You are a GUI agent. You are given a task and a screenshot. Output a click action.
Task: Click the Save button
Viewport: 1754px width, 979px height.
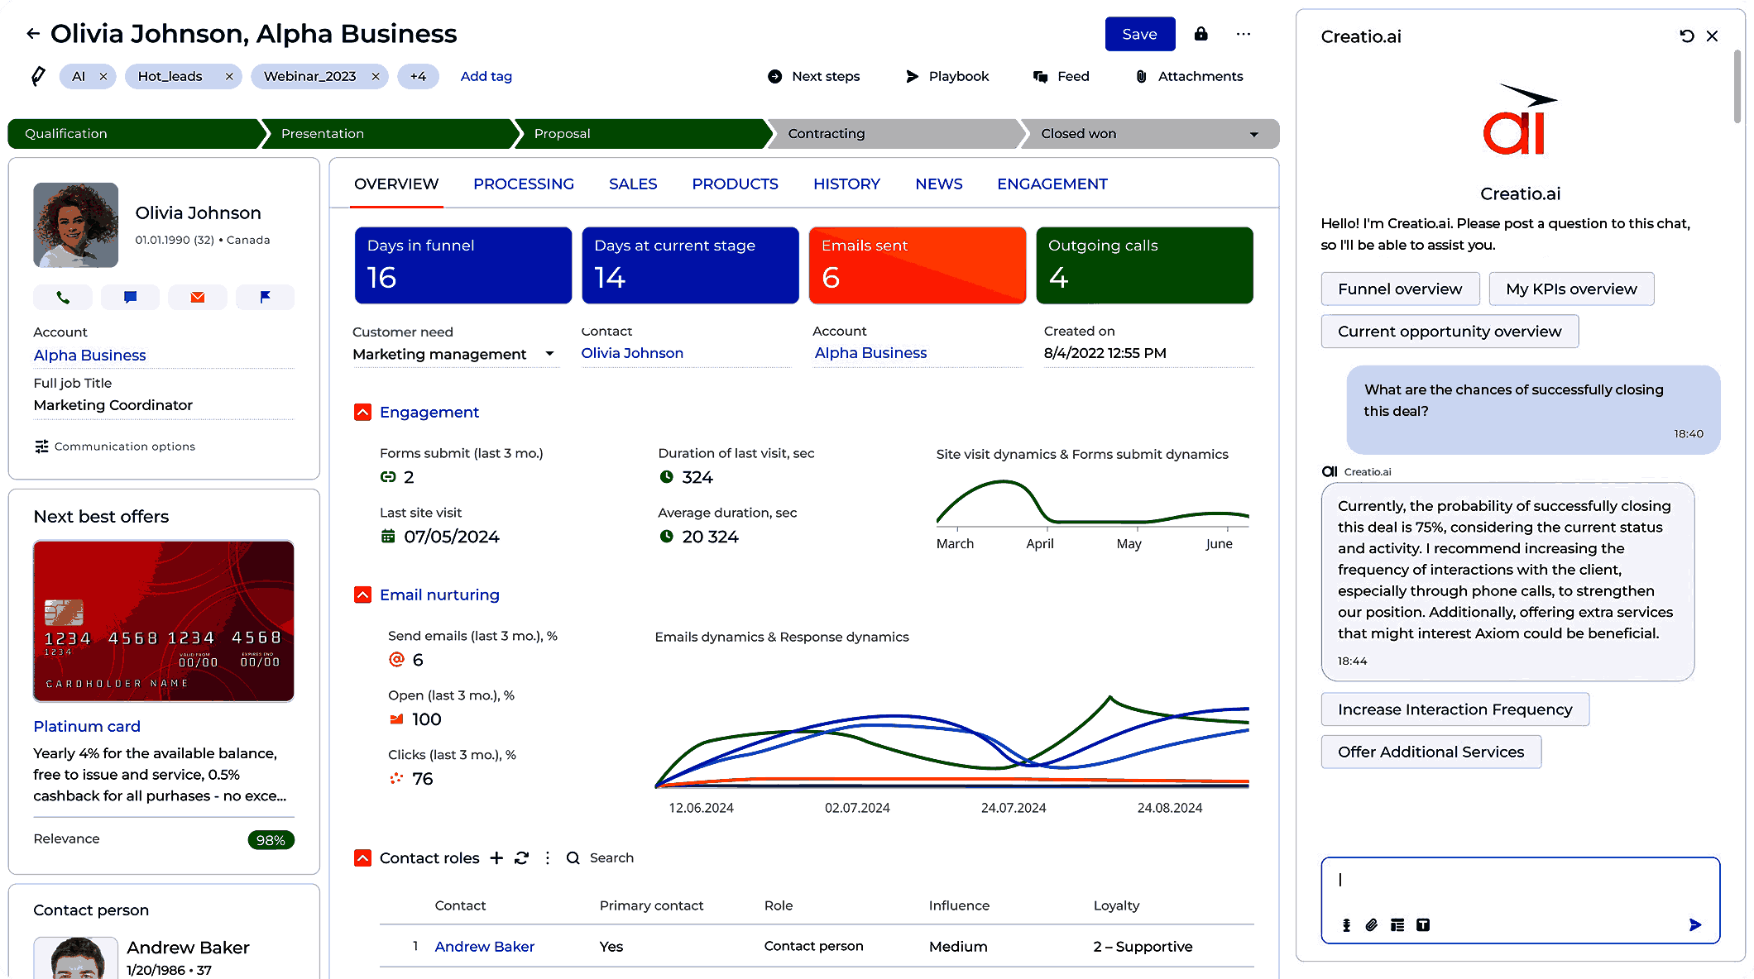[1139, 34]
